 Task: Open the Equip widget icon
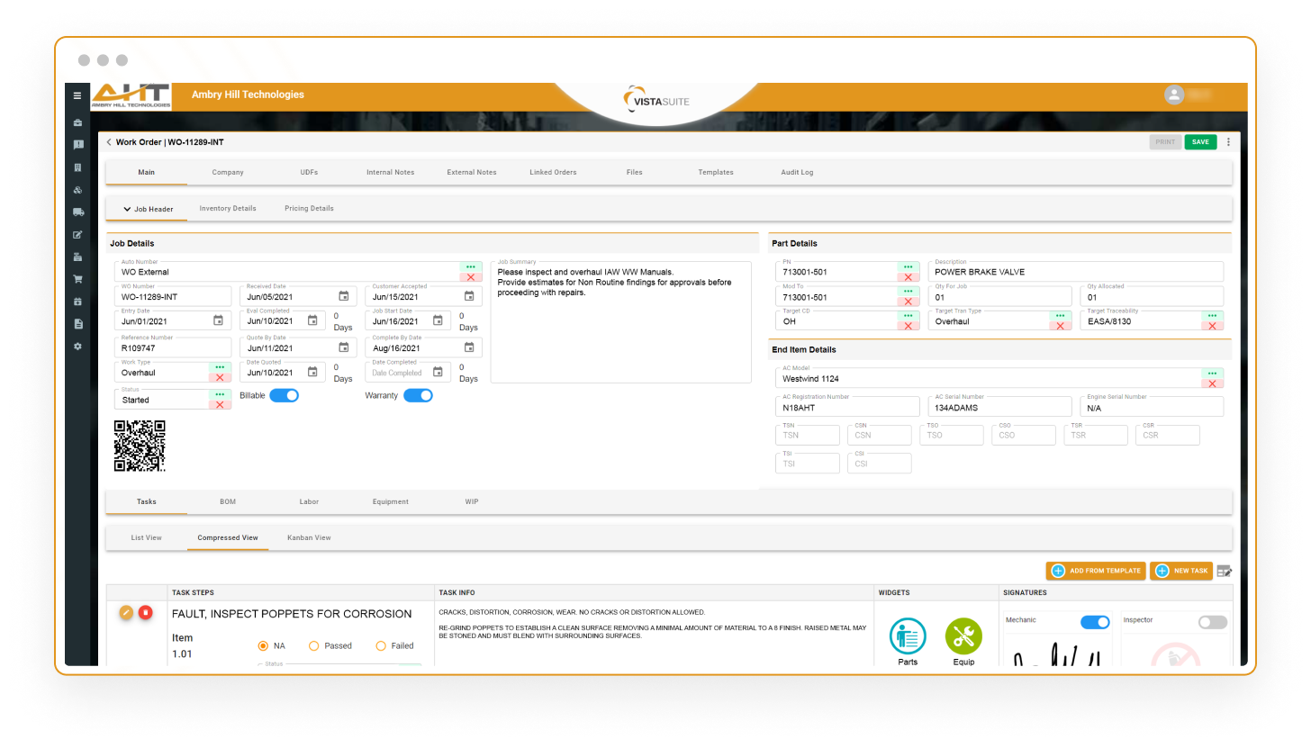pyautogui.click(x=963, y=636)
